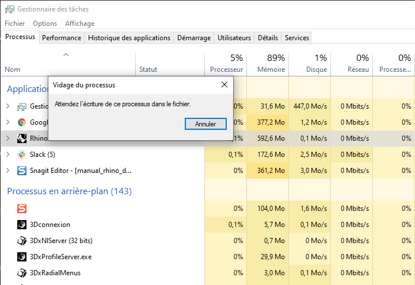Expand the Rhino process group

8,138
